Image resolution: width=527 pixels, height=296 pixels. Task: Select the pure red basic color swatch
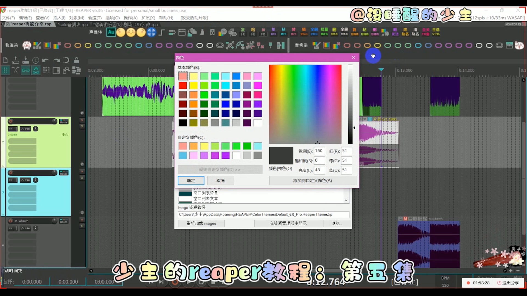tap(183, 86)
